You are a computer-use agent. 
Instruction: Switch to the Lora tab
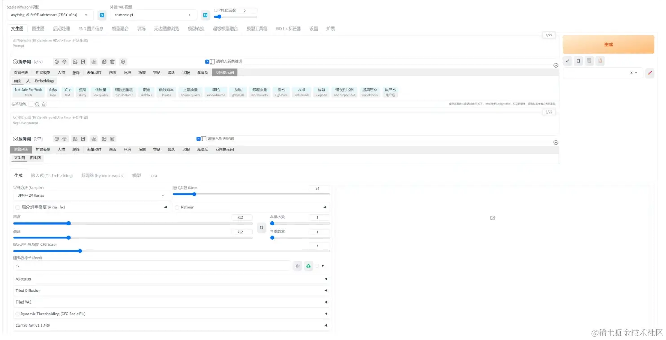tap(153, 176)
